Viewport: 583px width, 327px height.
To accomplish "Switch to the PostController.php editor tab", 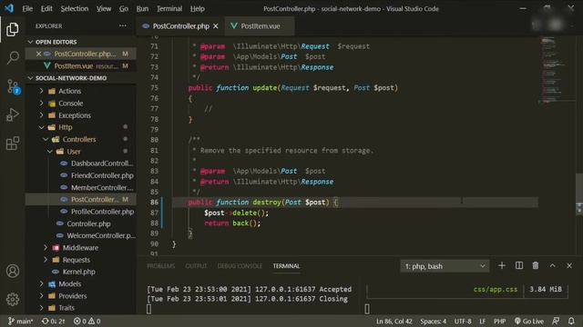I will (180, 26).
